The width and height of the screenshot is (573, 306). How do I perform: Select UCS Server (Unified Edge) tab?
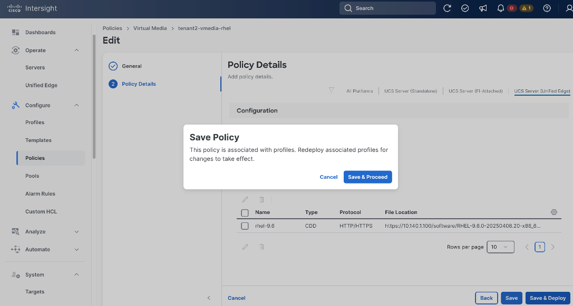(542, 91)
